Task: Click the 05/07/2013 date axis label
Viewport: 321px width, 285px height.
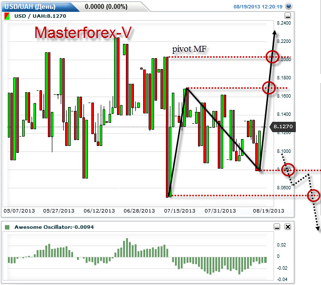Action: pos(19,211)
